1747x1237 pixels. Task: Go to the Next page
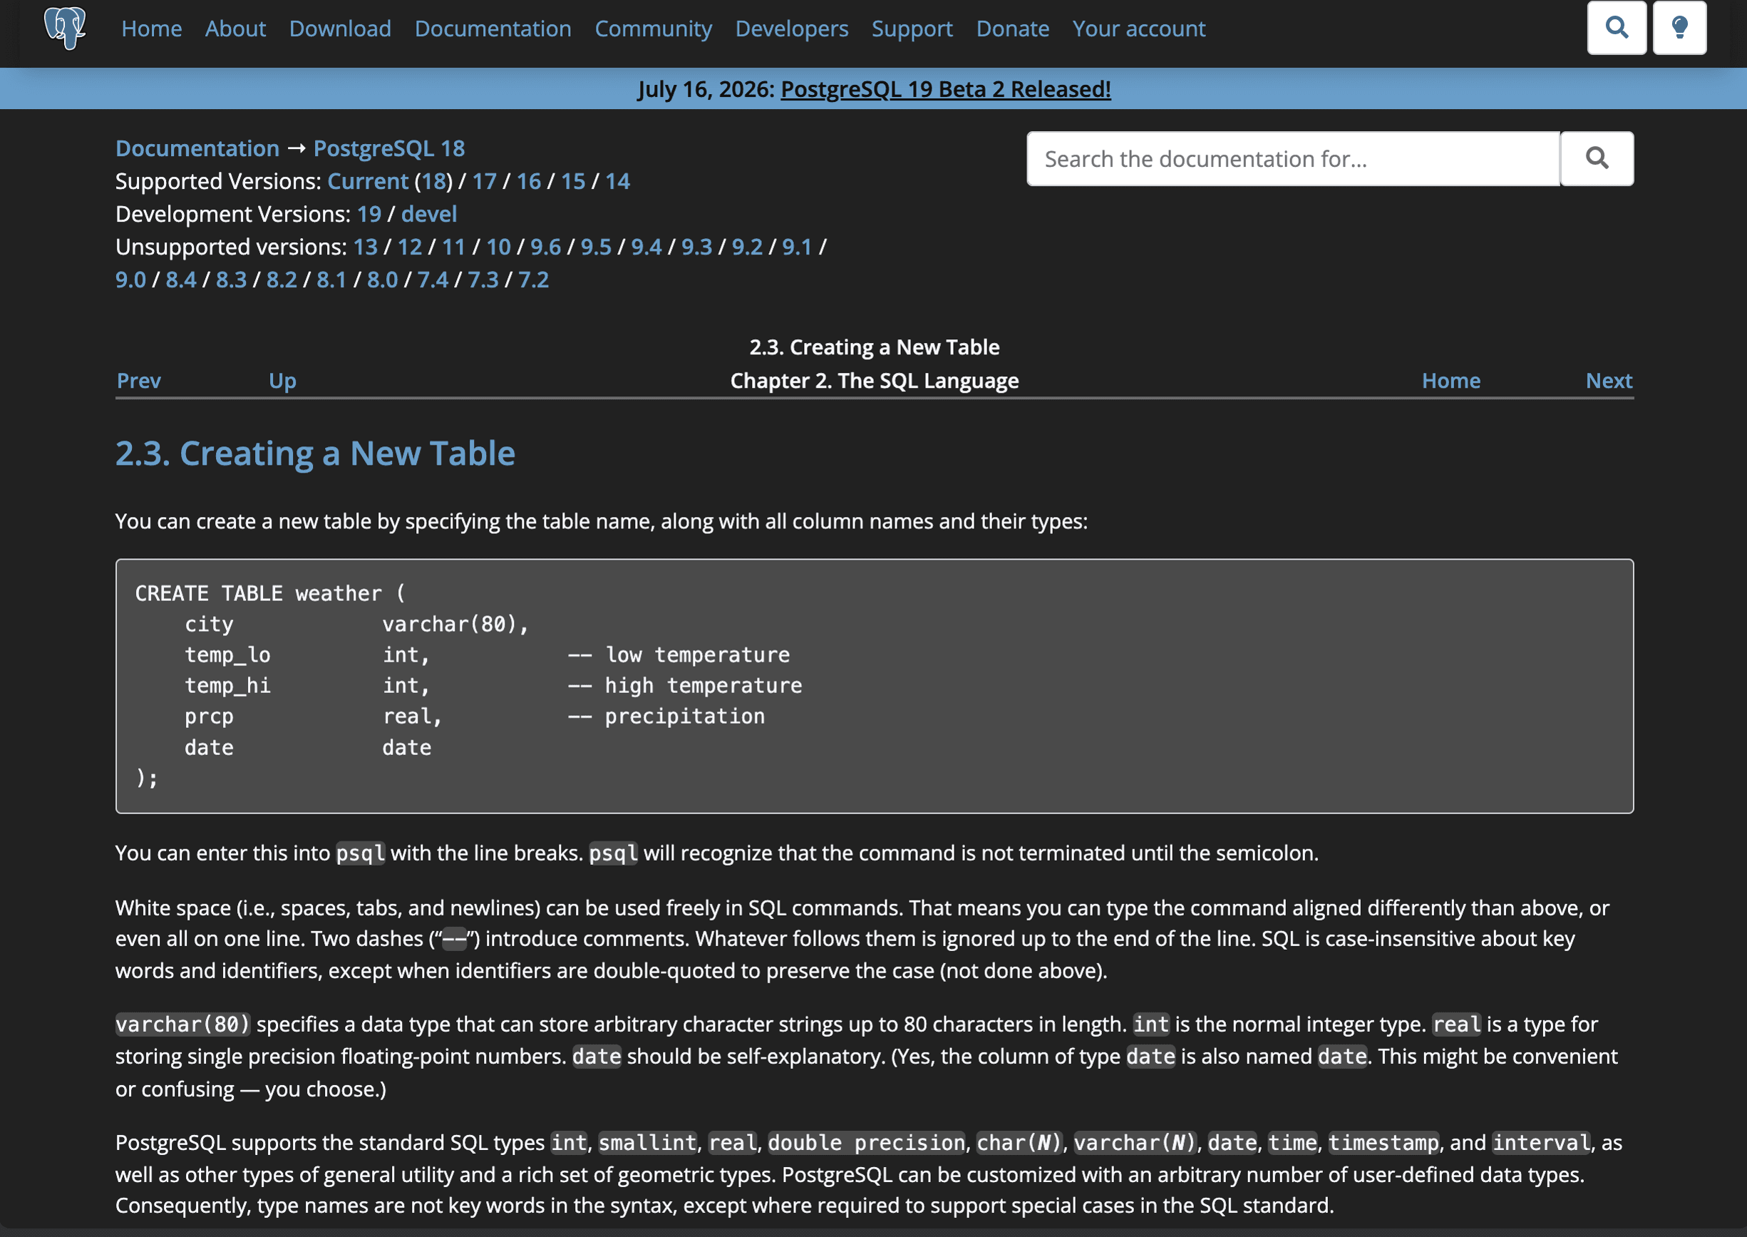1609,381
